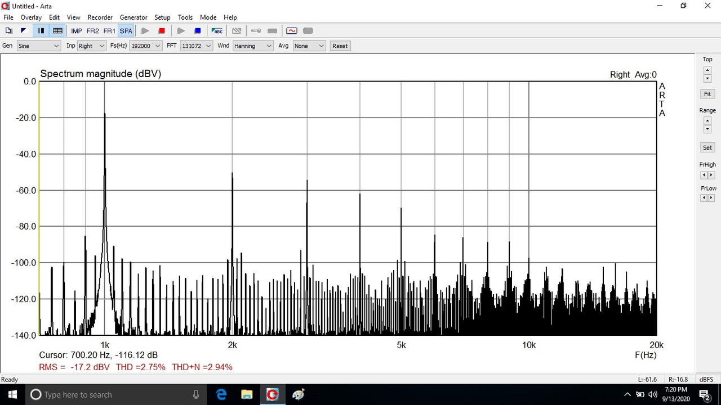Toggle the thick lines toolbar button
This screenshot has height=405, width=721.
[41, 31]
